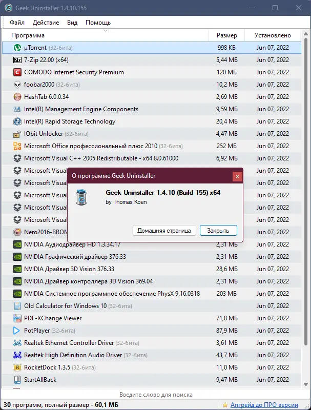Open the Помощь menu
311x410 pixels.
[x=98, y=23]
